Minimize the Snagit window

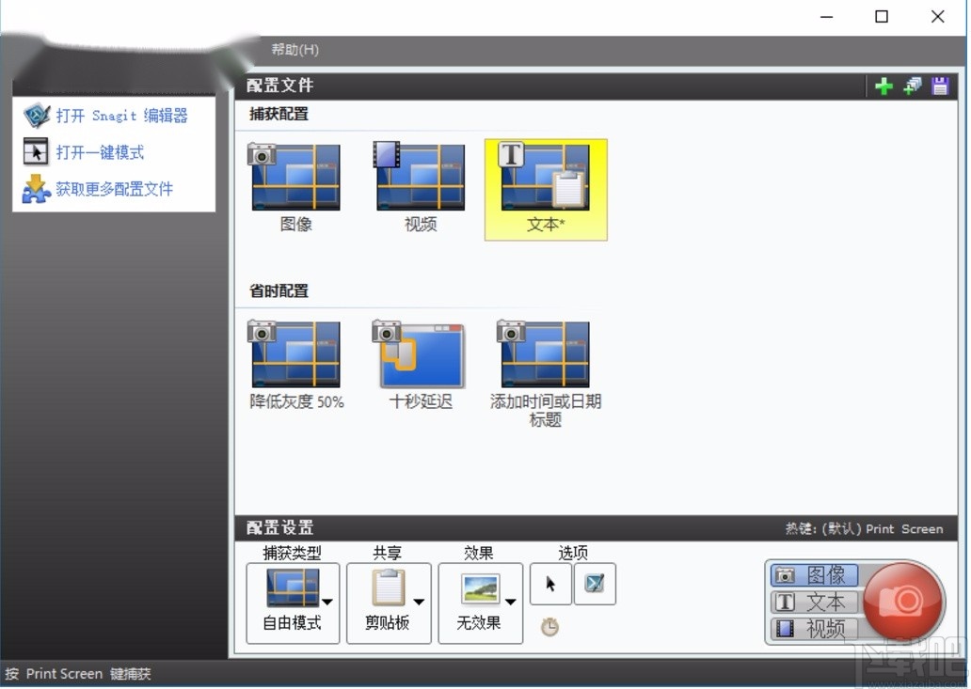(827, 17)
